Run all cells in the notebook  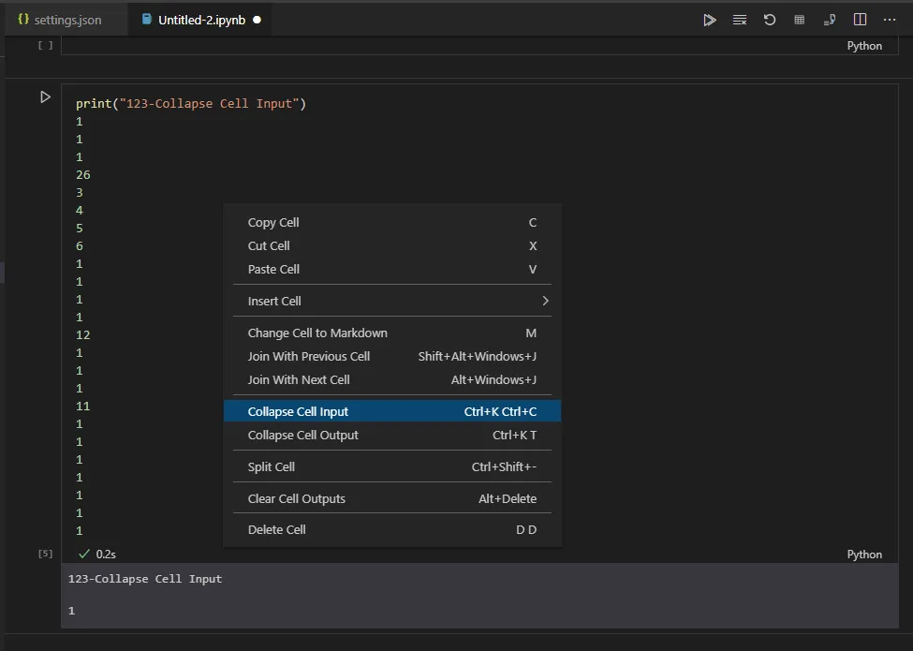pyautogui.click(x=710, y=19)
